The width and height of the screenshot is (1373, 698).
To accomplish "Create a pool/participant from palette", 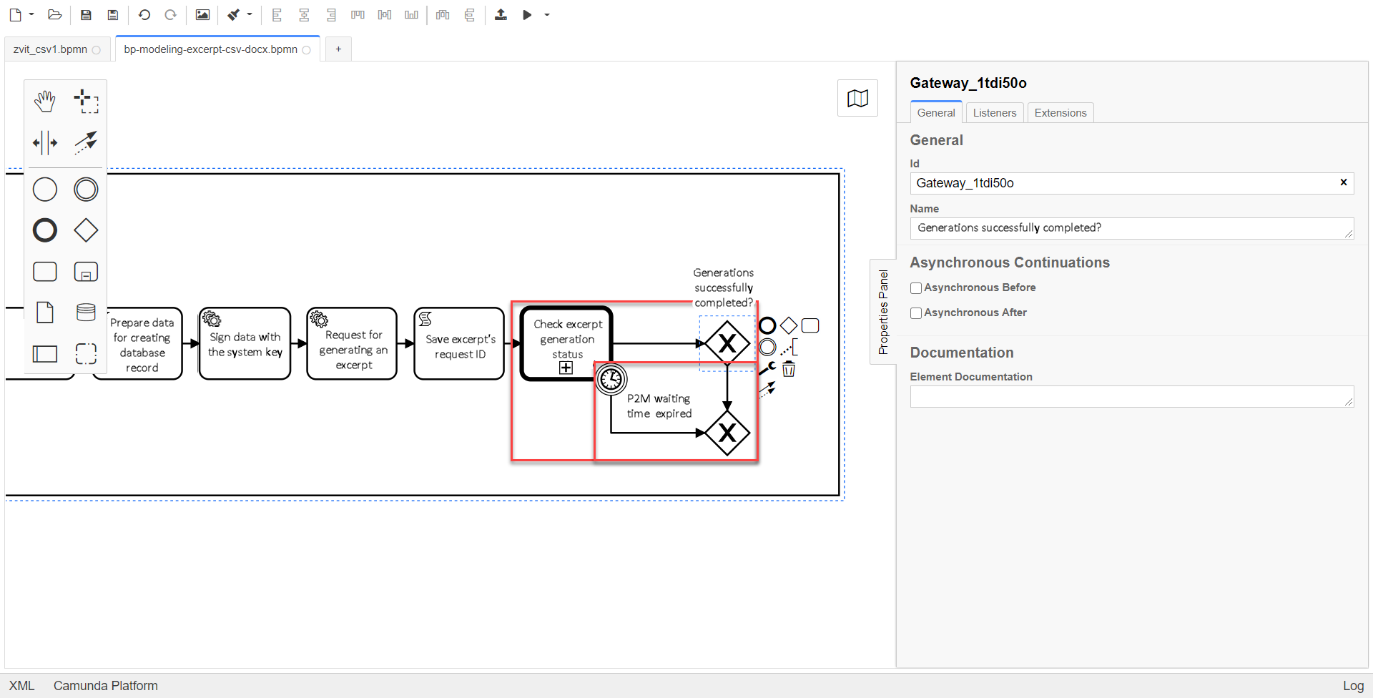I will click(45, 353).
